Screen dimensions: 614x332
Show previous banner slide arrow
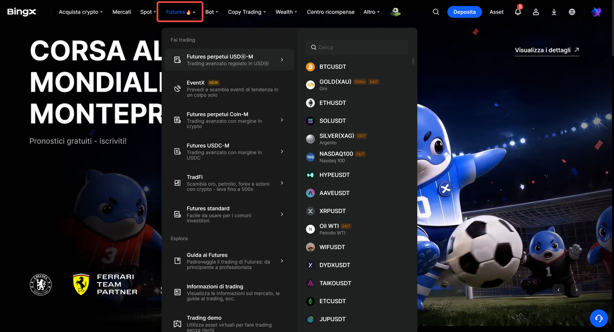pyautogui.click(x=558, y=290)
